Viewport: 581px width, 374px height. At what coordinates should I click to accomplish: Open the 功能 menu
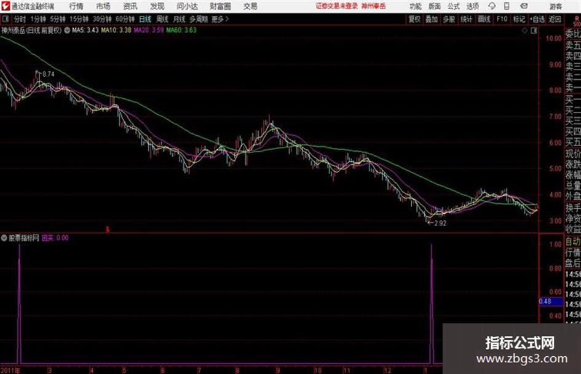[416, 6]
